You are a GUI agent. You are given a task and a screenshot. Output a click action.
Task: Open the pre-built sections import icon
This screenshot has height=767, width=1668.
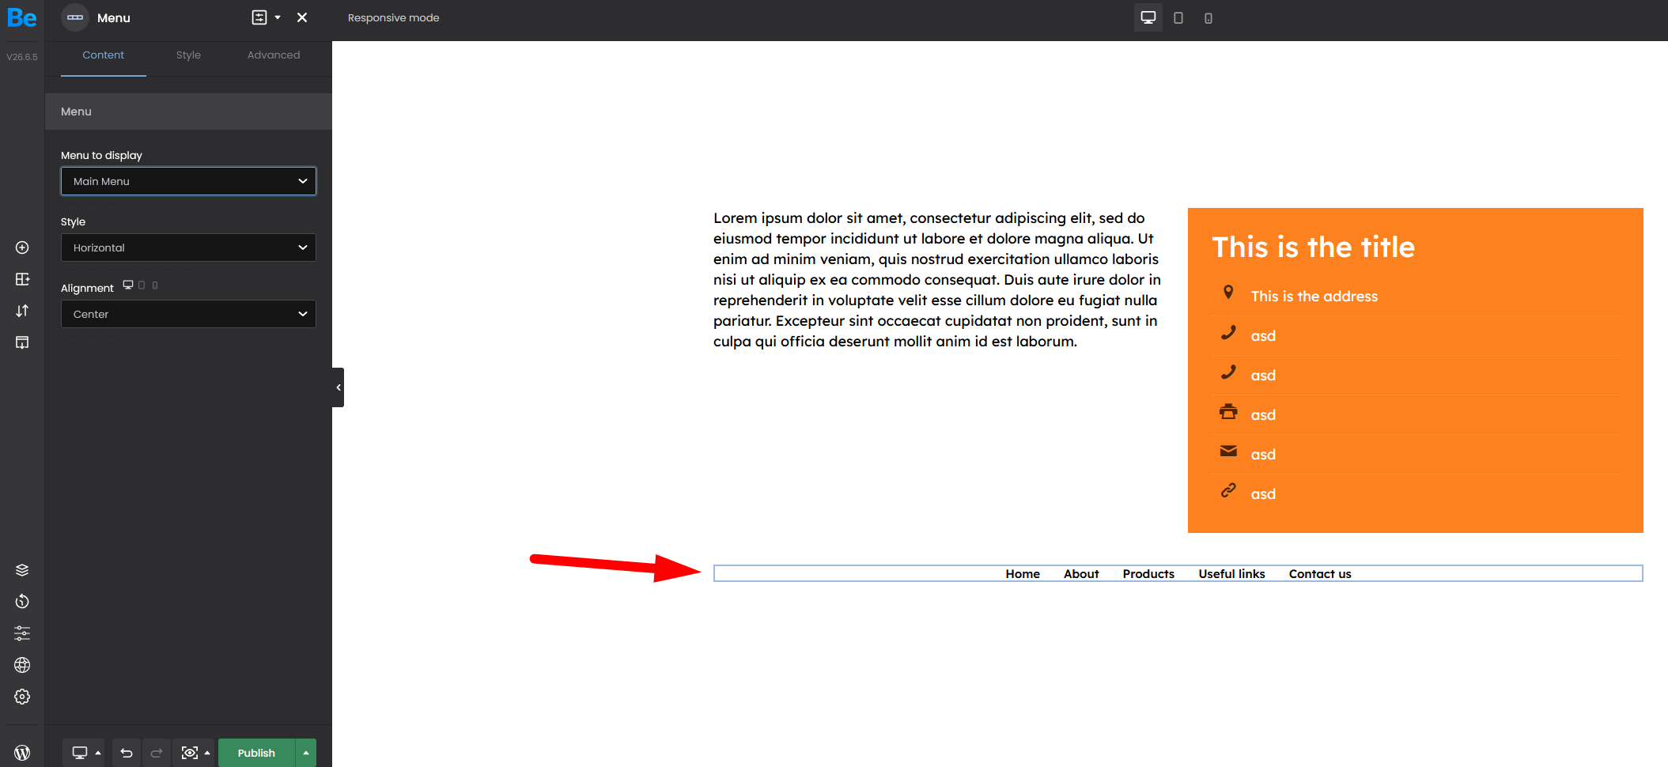pyautogui.click(x=22, y=342)
